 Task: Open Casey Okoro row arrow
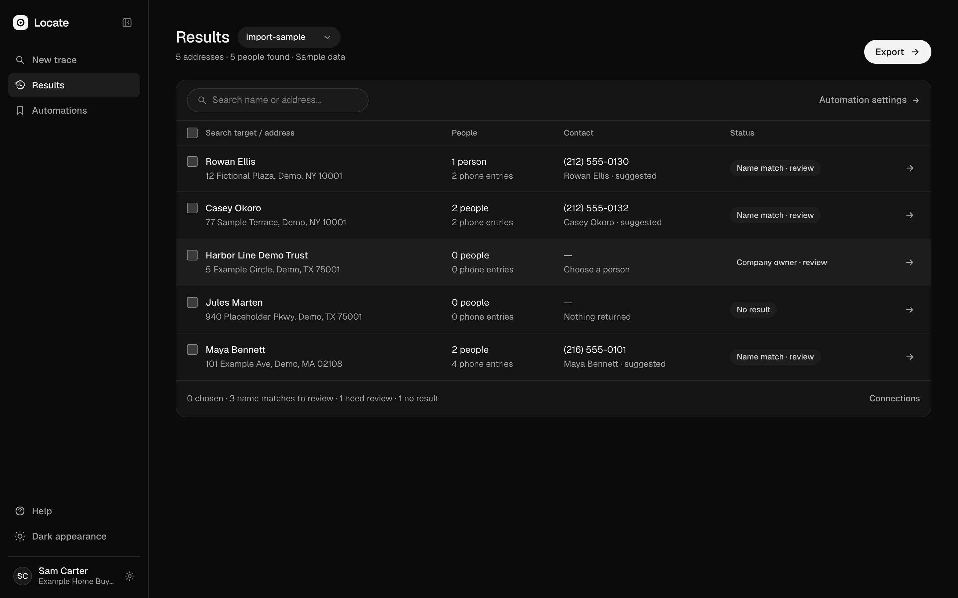tap(910, 215)
